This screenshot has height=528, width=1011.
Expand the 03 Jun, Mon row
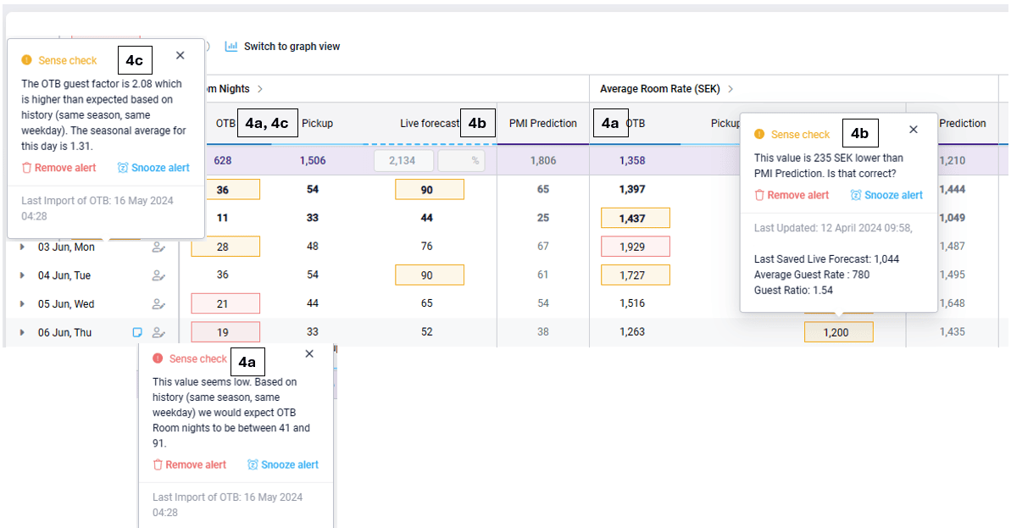tap(23, 247)
